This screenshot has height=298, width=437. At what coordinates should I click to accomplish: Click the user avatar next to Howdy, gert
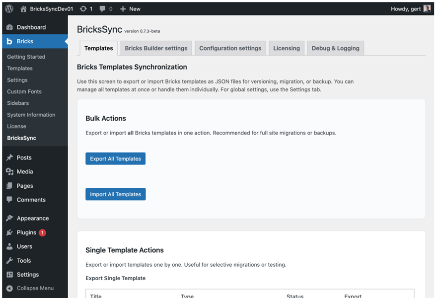(x=427, y=8)
